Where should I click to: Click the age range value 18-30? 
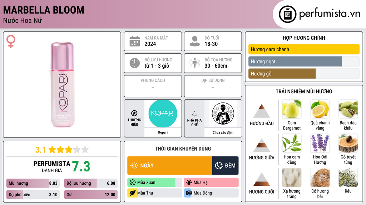tap(211, 44)
